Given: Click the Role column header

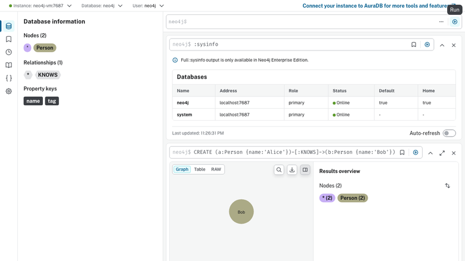Looking at the screenshot, I should click(293, 91).
